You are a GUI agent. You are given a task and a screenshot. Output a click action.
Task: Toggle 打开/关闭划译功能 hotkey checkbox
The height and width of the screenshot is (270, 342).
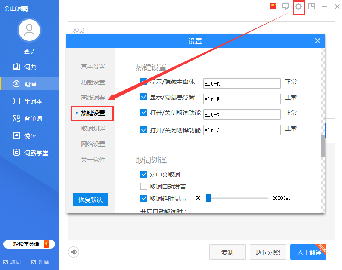pyautogui.click(x=144, y=130)
